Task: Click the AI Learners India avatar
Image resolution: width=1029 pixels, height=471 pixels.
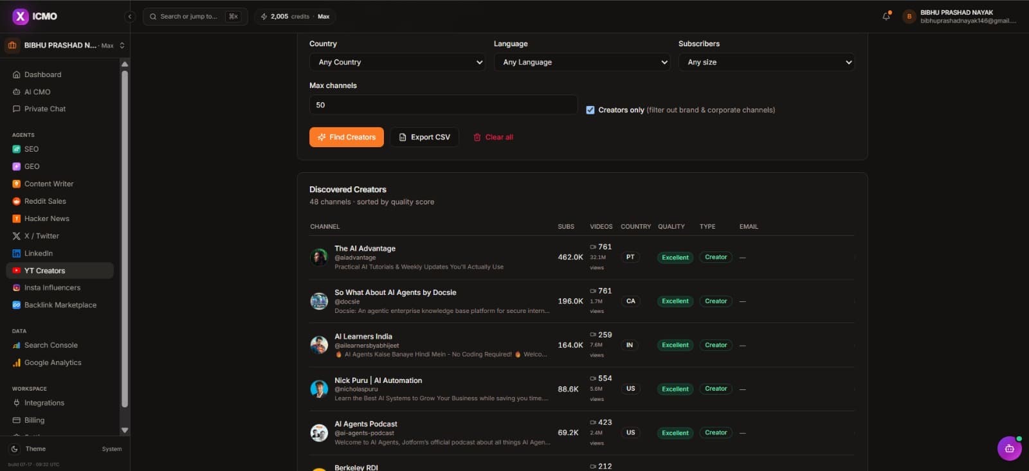Action: point(319,345)
